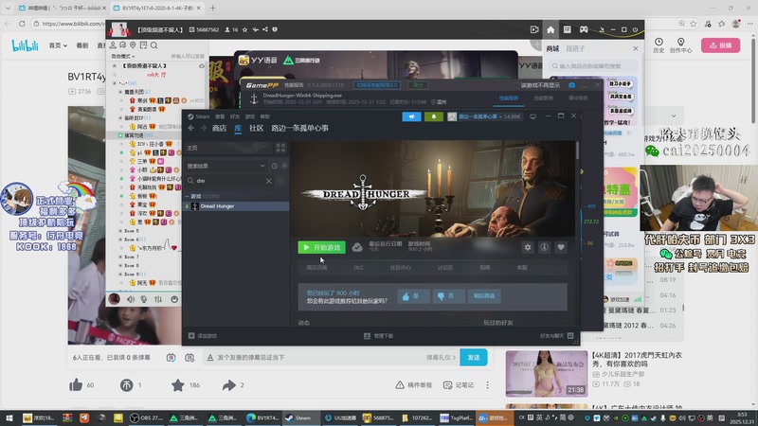The image size is (758, 426).
Task: Share the YY channel via share icon
Action: tap(265, 29)
